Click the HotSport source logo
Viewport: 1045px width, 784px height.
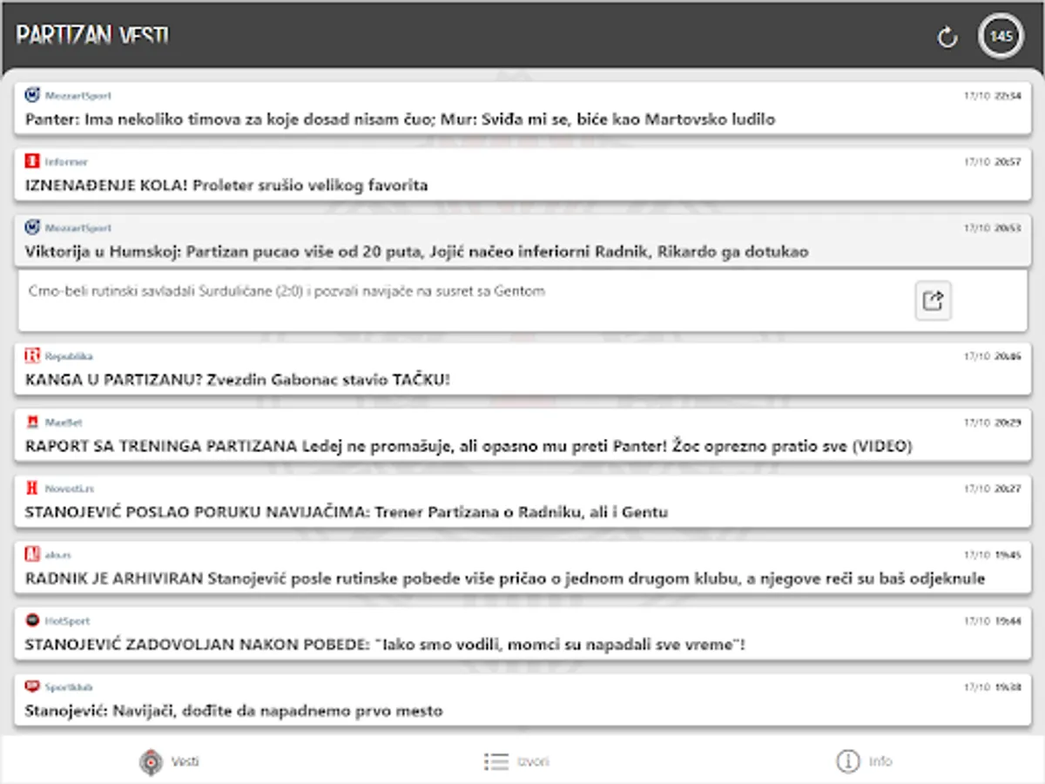pos(32,620)
